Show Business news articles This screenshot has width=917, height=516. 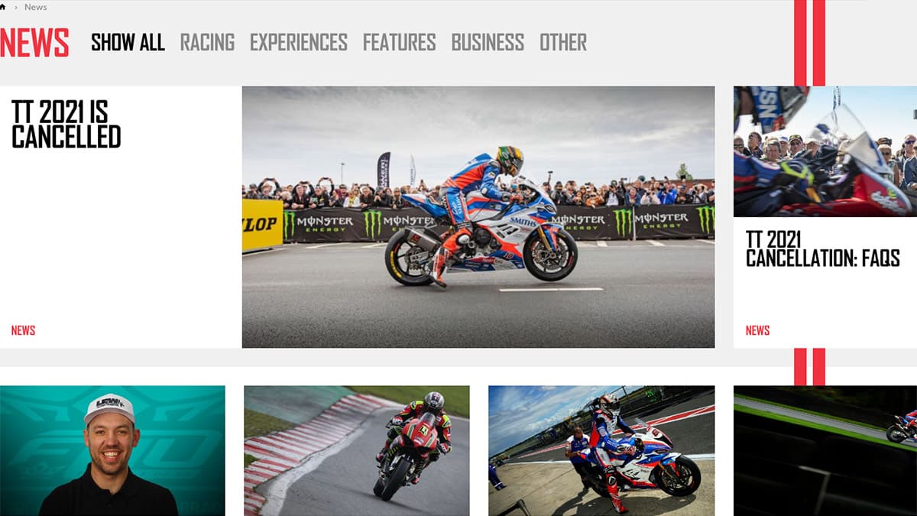click(488, 42)
